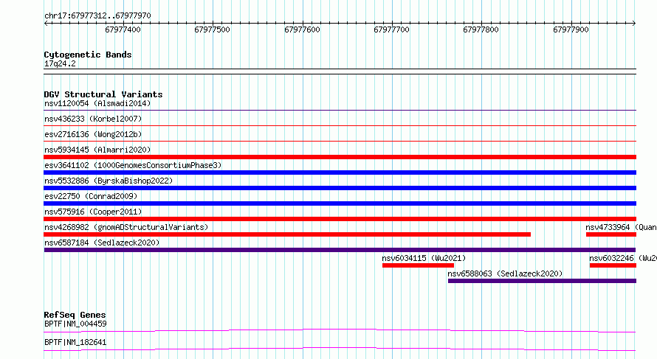Open esv3641102 (1000GenomesConsortiumPhase3) label
The width and height of the screenshot is (657, 359).
pos(133,165)
